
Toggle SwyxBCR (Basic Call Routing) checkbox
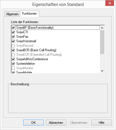(13, 50)
